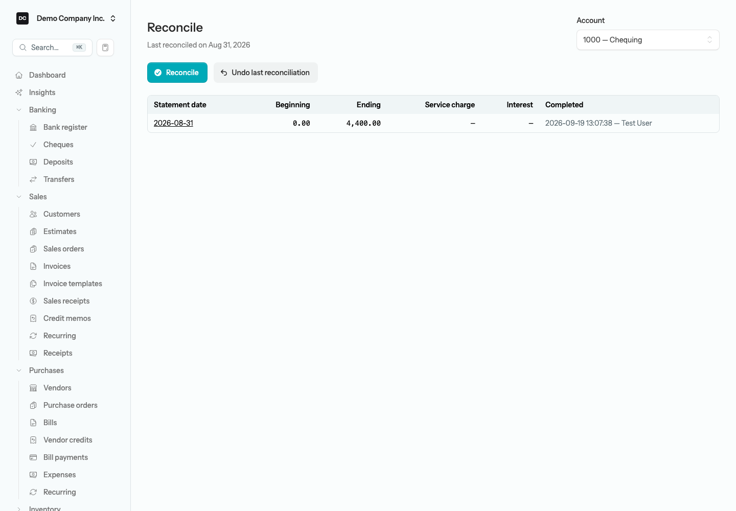Expand the Inventory section
Viewport: 736px width, 511px height.
click(x=19, y=508)
